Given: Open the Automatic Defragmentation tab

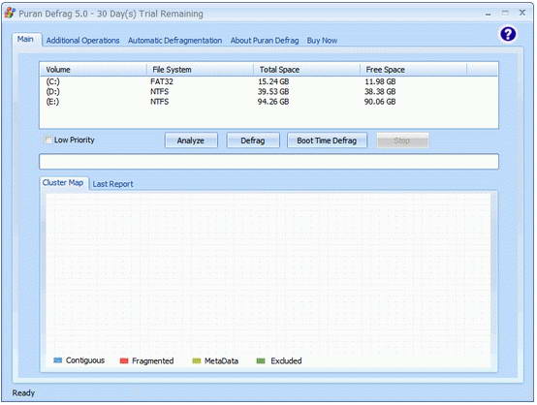Looking at the screenshot, I should [x=175, y=41].
